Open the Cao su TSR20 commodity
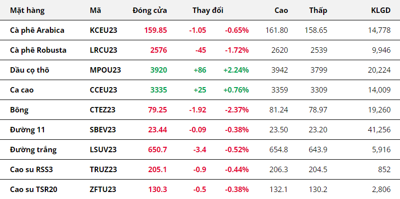 coord(33,189)
